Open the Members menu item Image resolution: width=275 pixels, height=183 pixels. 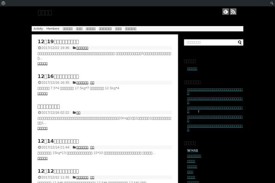coord(53,29)
